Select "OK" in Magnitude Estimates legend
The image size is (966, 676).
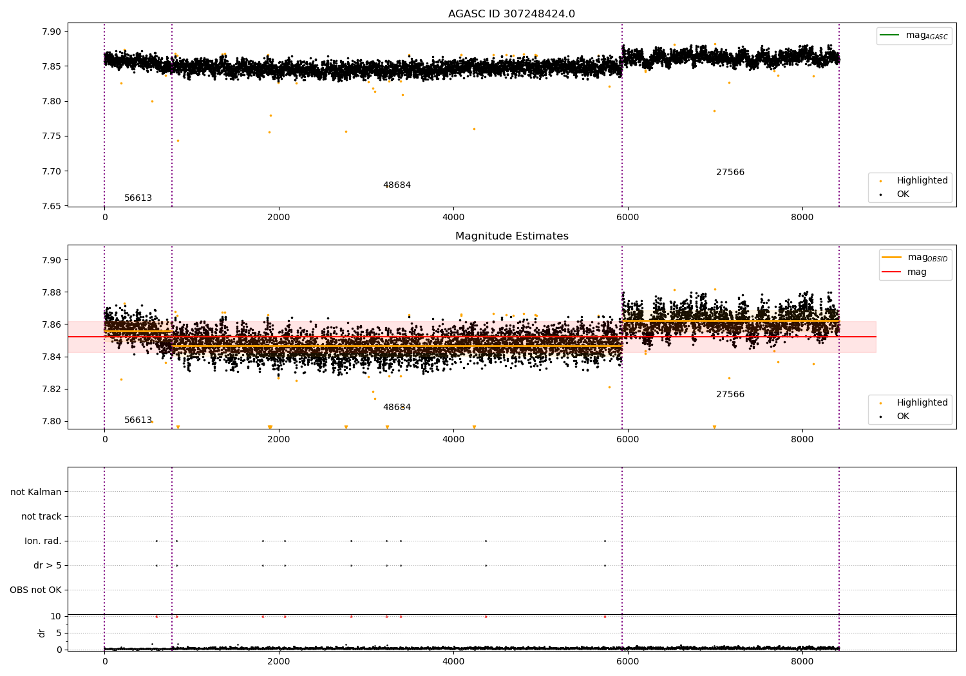pyautogui.click(x=903, y=417)
